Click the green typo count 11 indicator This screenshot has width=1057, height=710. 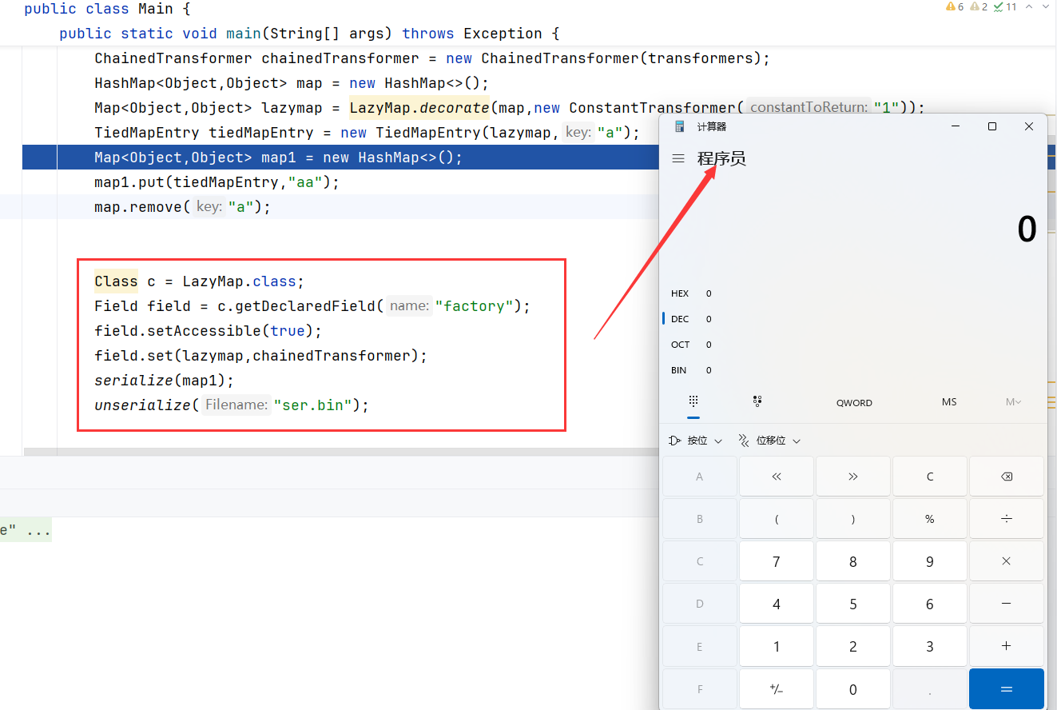coord(1005,6)
